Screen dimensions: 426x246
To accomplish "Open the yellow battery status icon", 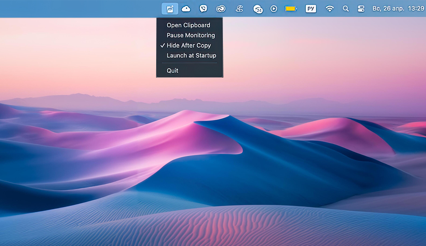I will [x=291, y=9].
